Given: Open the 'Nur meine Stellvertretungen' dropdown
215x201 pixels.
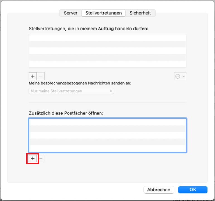Looking at the screenshot, I should coord(71,91).
